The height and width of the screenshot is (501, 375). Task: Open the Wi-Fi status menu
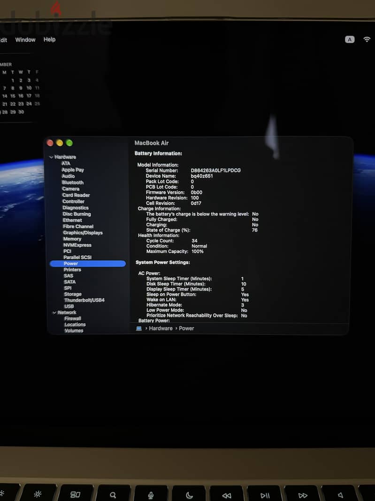[367, 39]
